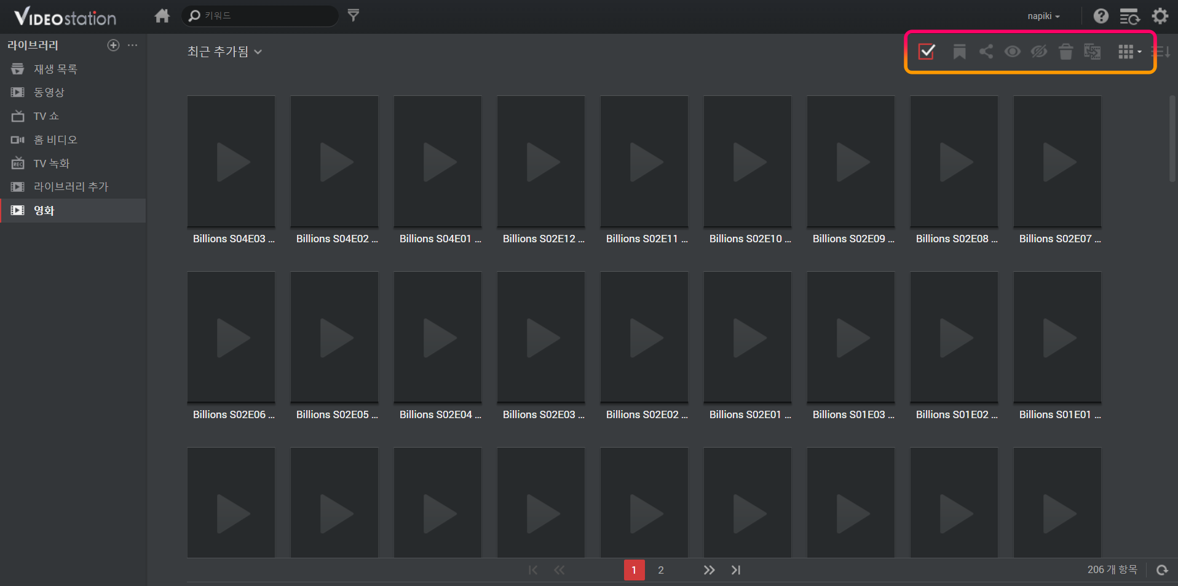Click the 라이브러리 section header
Viewport: 1178px width, 586px height.
(x=33, y=45)
